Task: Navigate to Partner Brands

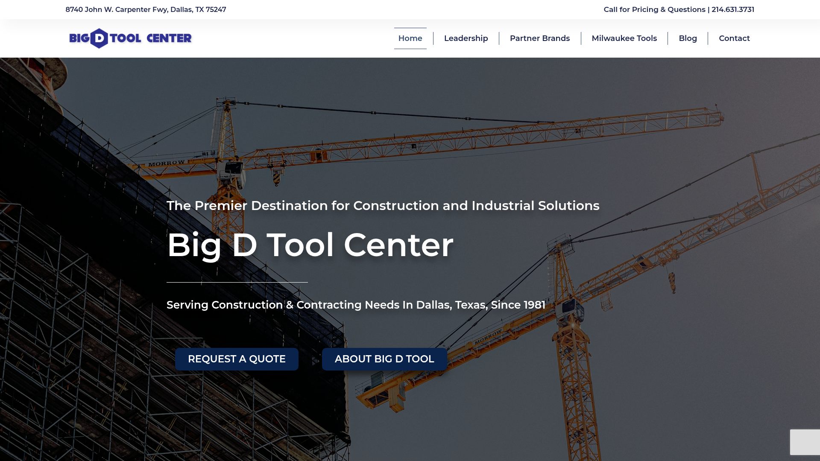Action: point(539,38)
